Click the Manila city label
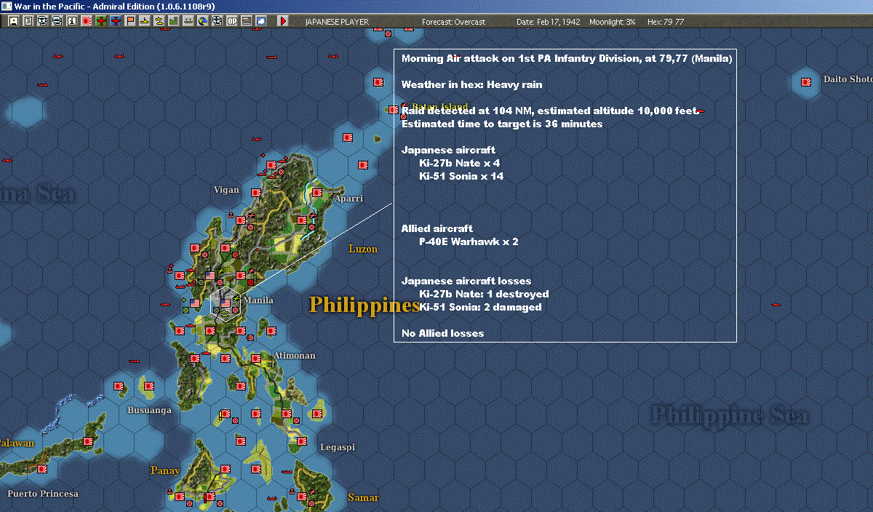This screenshot has height=512, width=873. coord(258,300)
